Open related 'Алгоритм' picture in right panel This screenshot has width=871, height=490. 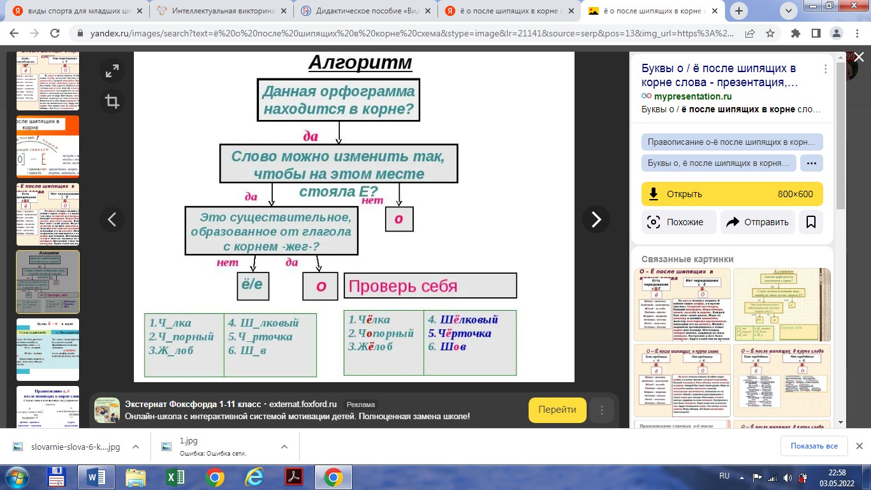coord(782,304)
